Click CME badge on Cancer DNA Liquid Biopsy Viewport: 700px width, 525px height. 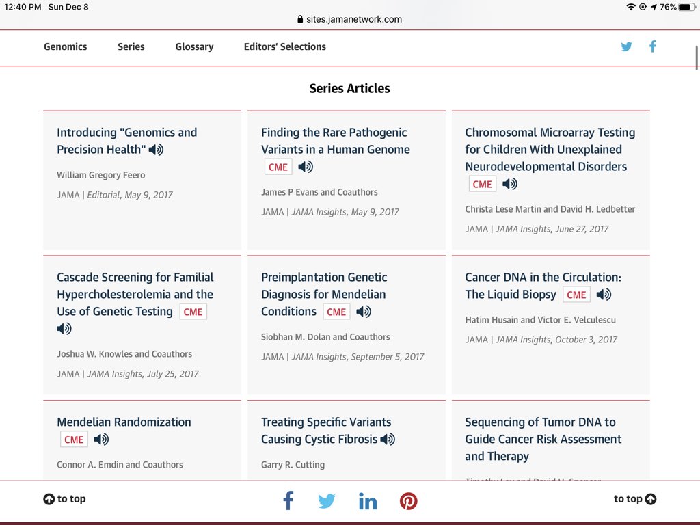pyautogui.click(x=576, y=295)
